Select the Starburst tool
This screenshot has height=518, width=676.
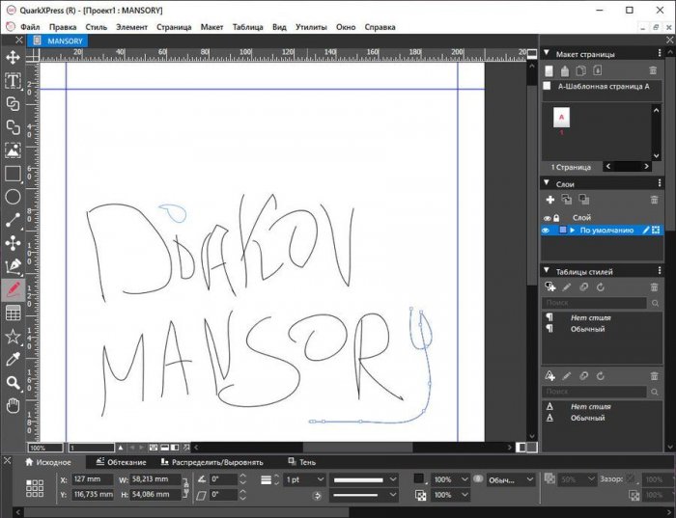14,337
